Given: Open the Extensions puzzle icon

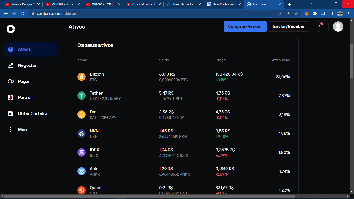Looking at the screenshot, I should pyautogui.click(x=315, y=13).
